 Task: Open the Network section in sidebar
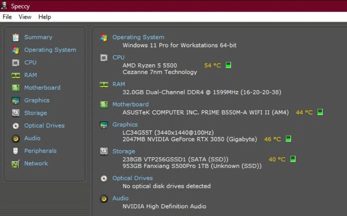36,163
